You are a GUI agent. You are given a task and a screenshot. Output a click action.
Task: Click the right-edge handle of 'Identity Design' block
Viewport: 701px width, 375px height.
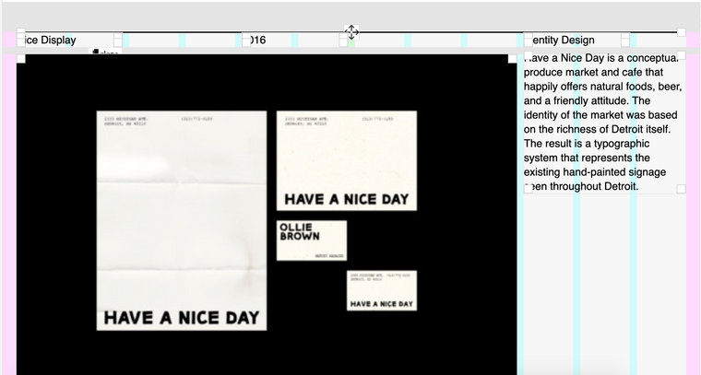click(625, 41)
